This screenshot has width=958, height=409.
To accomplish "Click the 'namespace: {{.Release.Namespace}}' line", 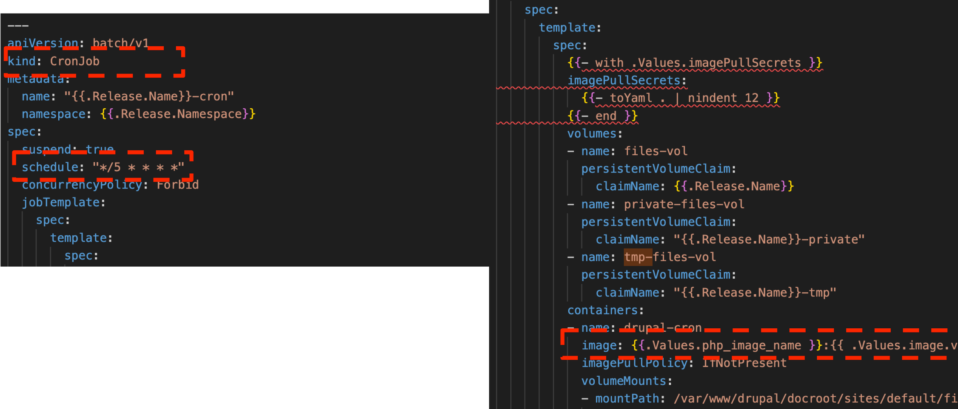I will [139, 114].
